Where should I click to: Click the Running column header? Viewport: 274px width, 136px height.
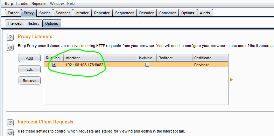pos(54,58)
